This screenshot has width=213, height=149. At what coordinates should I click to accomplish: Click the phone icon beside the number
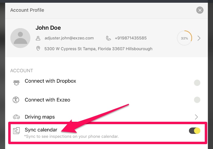pos(108,38)
